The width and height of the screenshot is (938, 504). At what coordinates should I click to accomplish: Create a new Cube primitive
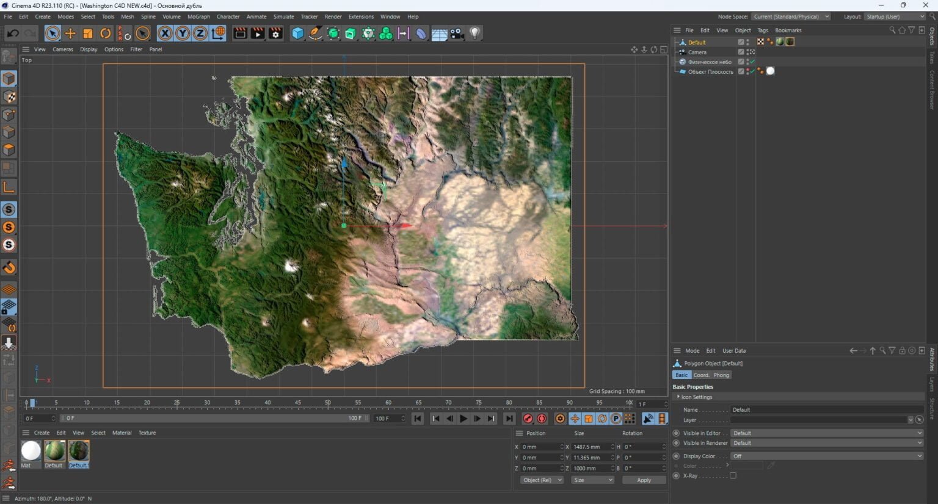pos(297,34)
